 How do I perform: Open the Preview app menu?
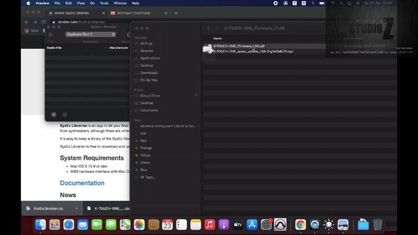(x=42, y=3)
